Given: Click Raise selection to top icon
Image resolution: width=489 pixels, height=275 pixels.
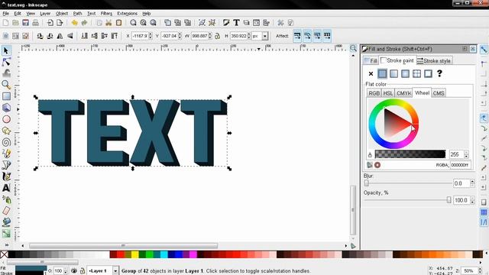Looking at the screenshot, I should click(114, 36).
